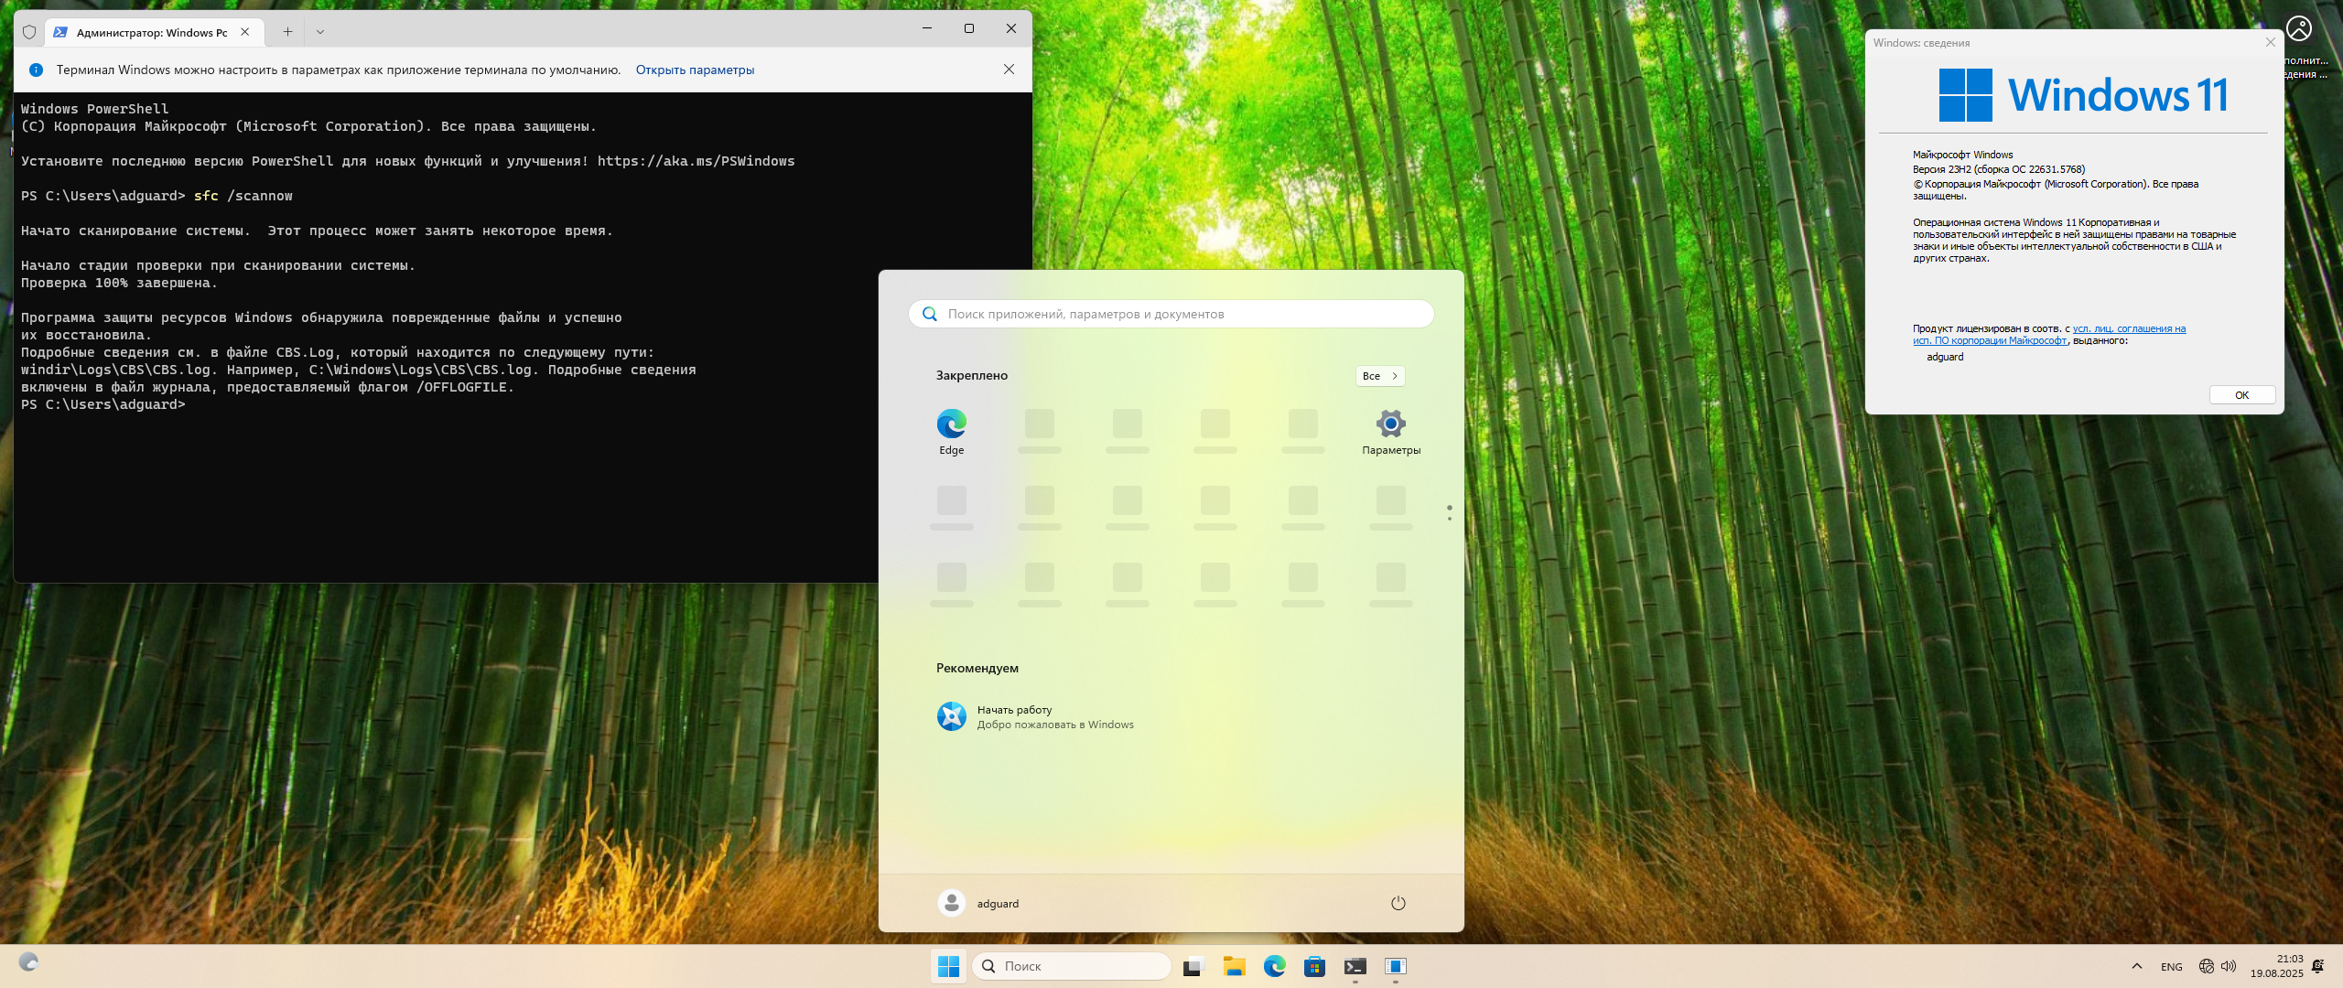Click the Windows Start button on taskbar

[948, 966]
